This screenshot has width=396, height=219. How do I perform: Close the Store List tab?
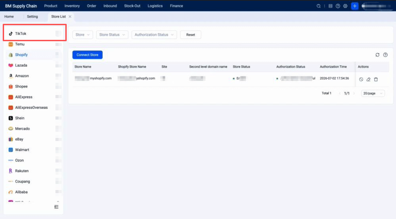tap(70, 16)
